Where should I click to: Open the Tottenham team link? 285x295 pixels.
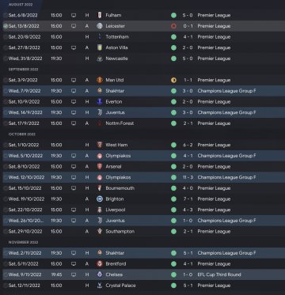pyautogui.click(x=117, y=37)
